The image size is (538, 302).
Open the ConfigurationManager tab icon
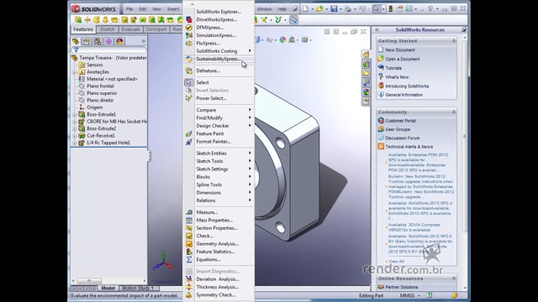pyautogui.click(x=98, y=41)
